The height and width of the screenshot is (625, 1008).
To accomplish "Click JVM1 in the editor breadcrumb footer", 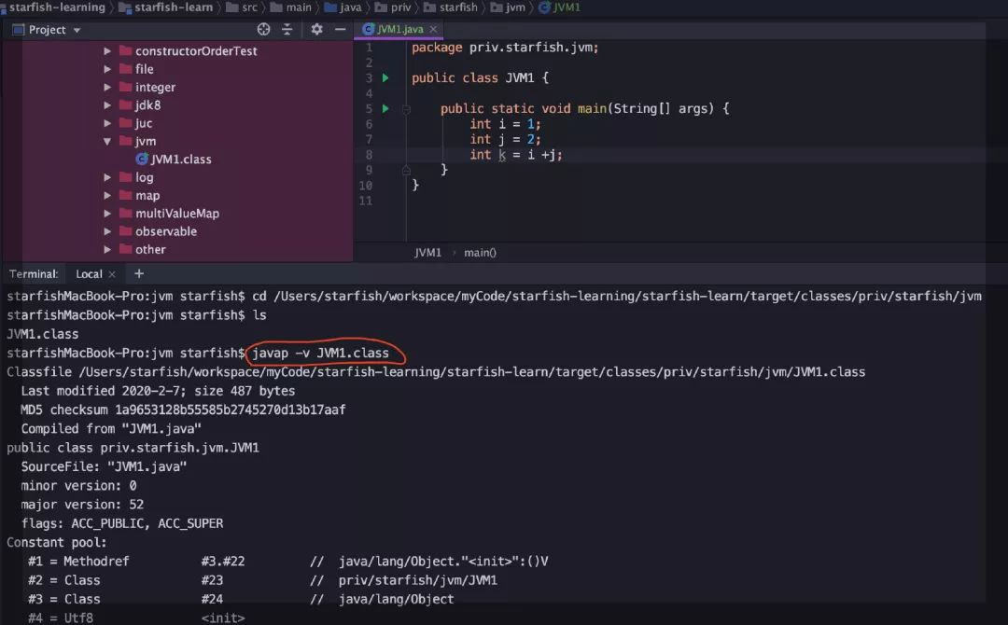I will [x=427, y=253].
